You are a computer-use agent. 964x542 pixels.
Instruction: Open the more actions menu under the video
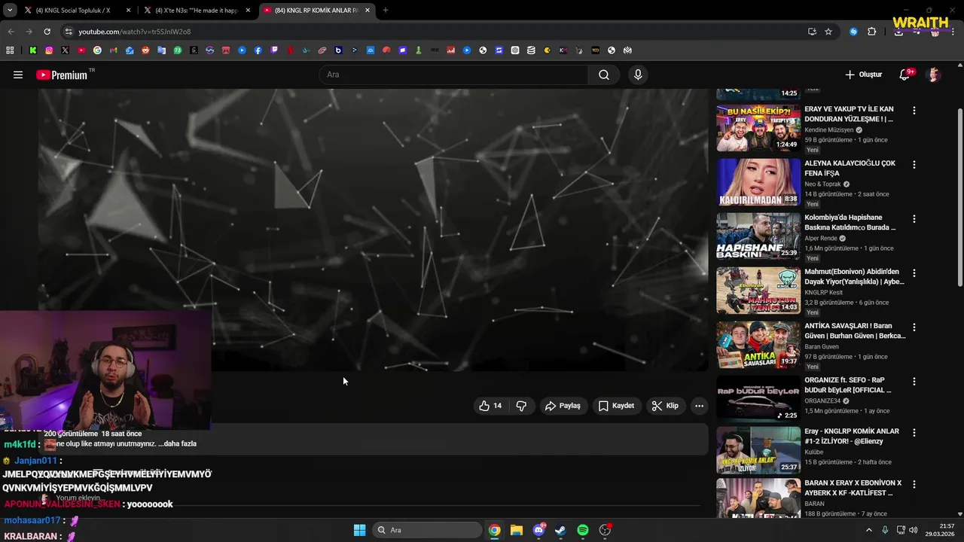pos(699,406)
